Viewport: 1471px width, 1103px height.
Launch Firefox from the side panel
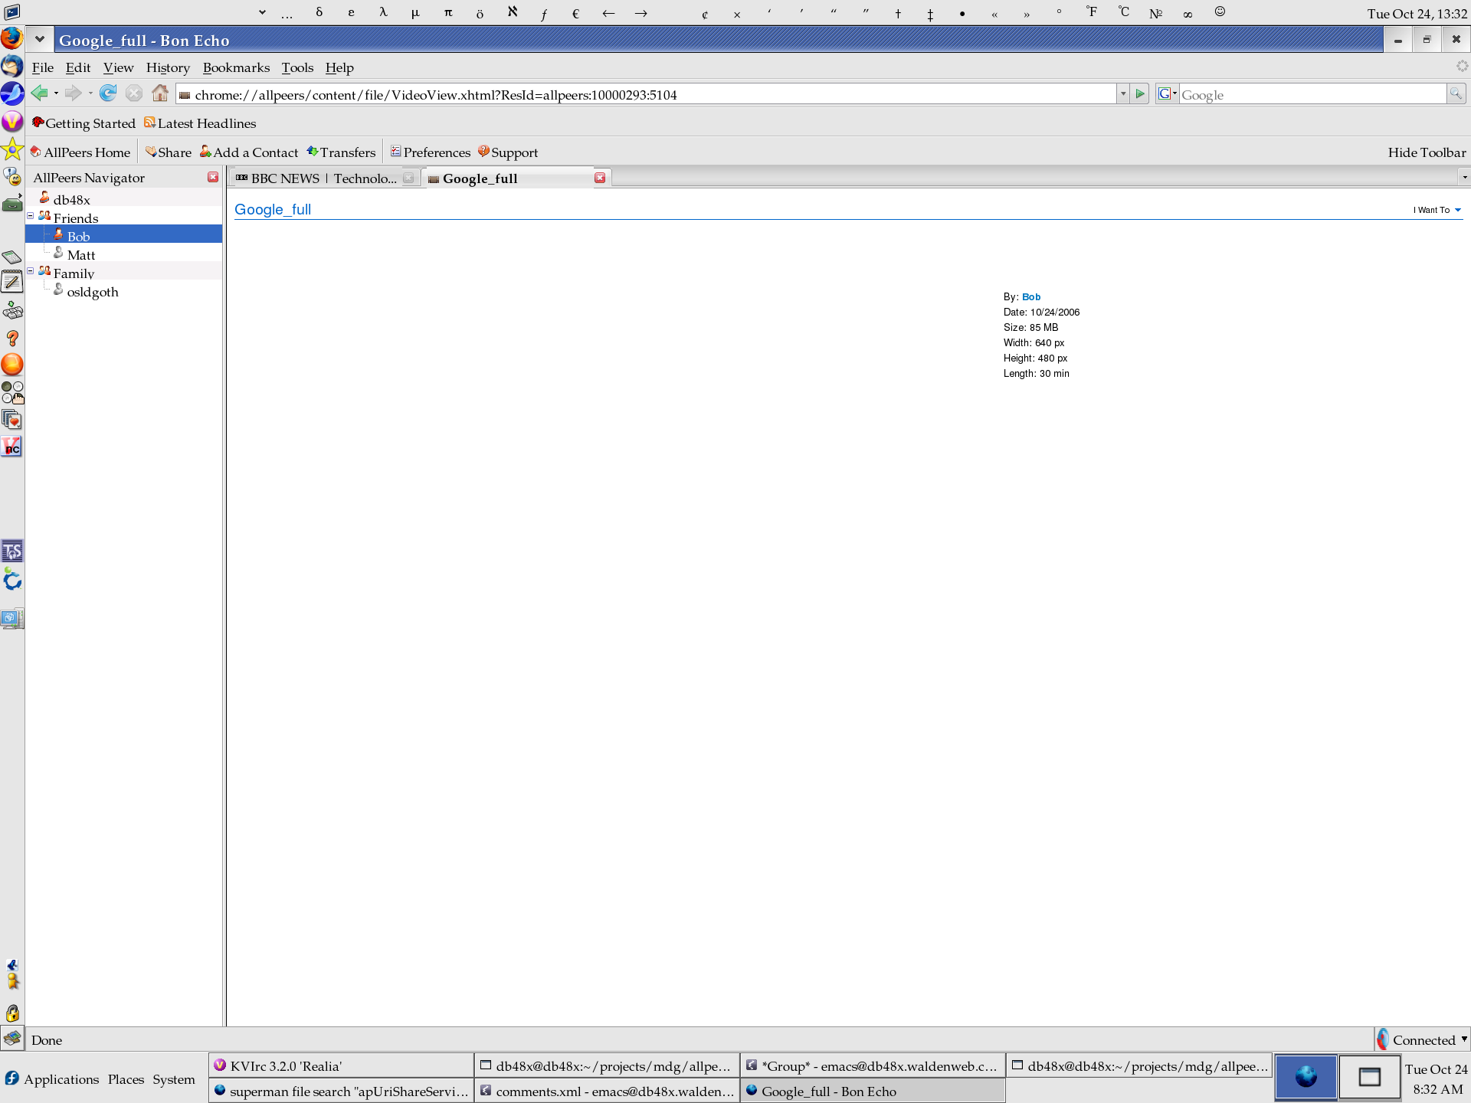tap(11, 38)
